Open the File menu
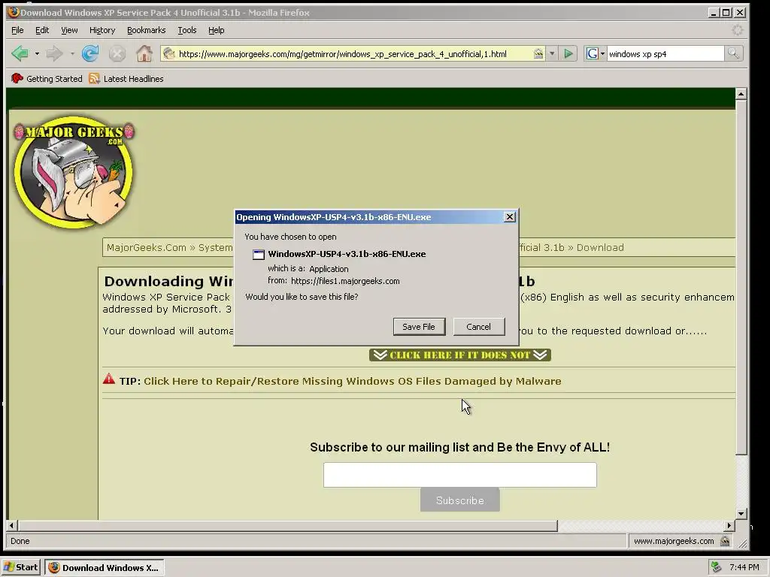This screenshot has height=577, width=770. pyautogui.click(x=17, y=30)
